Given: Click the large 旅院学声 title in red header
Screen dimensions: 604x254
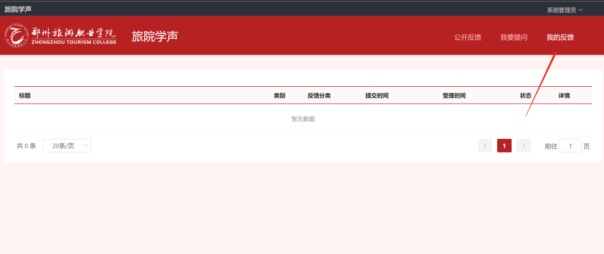Looking at the screenshot, I should coord(154,36).
